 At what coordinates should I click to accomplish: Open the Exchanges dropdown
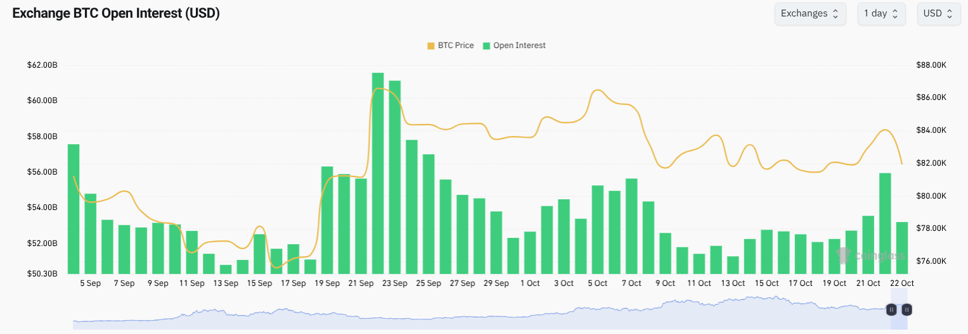click(810, 13)
